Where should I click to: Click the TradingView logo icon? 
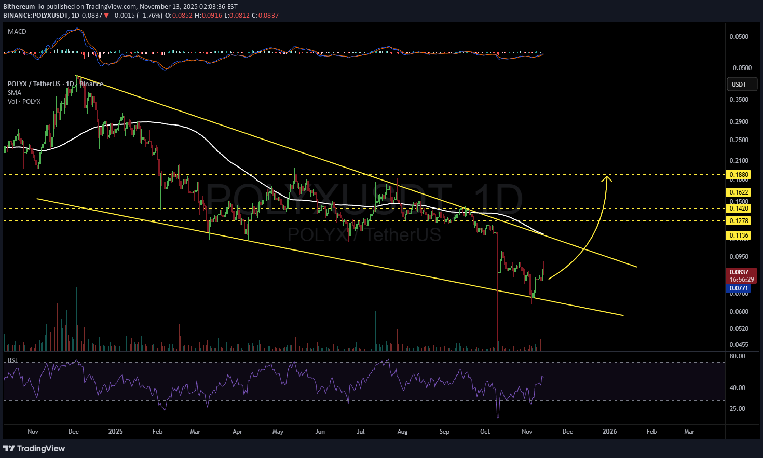(9, 448)
